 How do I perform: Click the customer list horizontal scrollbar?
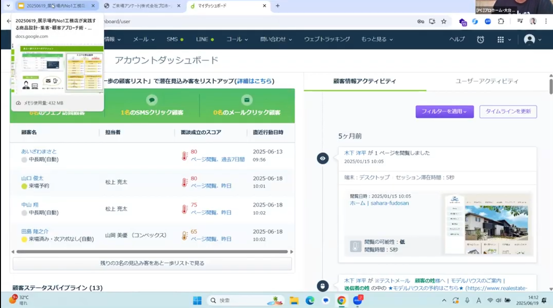(x=152, y=252)
